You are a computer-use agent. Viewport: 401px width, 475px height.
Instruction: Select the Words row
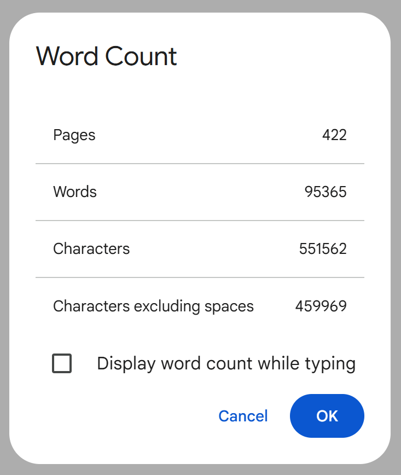(200, 192)
